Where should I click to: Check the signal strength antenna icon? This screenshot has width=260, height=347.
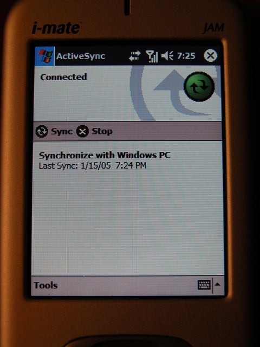152,56
